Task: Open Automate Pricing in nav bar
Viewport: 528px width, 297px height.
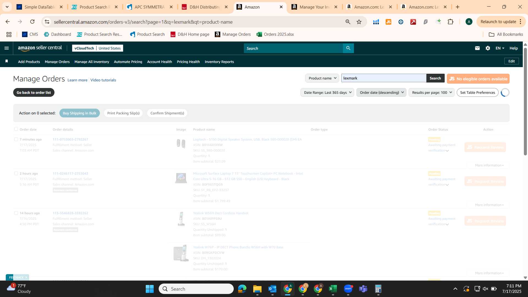Action: tap(128, 62)
